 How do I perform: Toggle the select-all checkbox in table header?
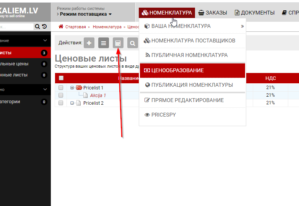click(61, 78)
